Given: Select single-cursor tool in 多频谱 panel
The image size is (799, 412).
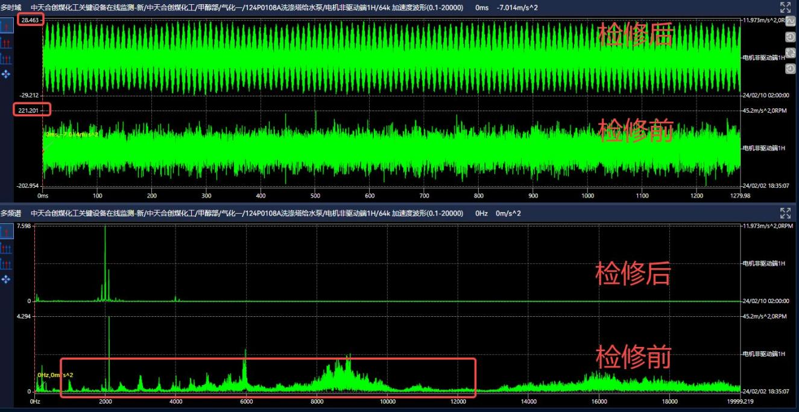Looking at the screenshot, I should (7, 232).
